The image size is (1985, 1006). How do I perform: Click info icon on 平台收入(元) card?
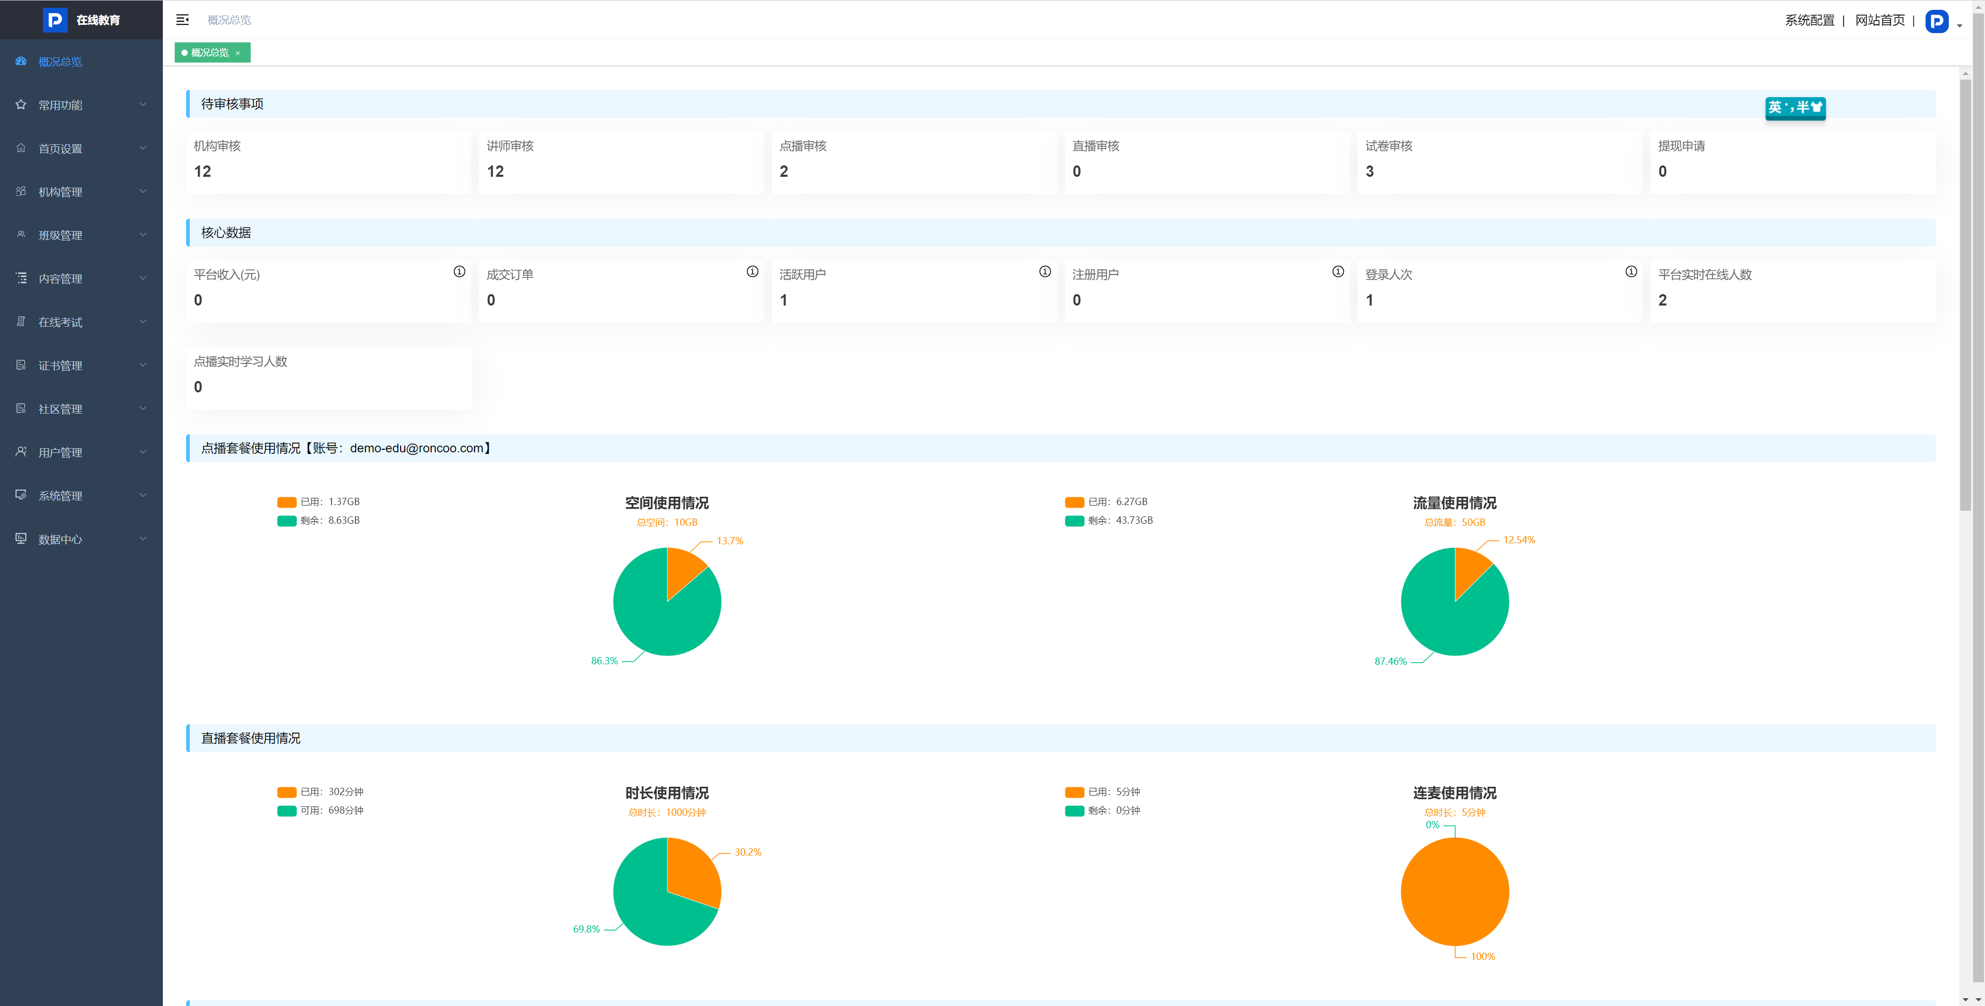[x=459, y=271]
